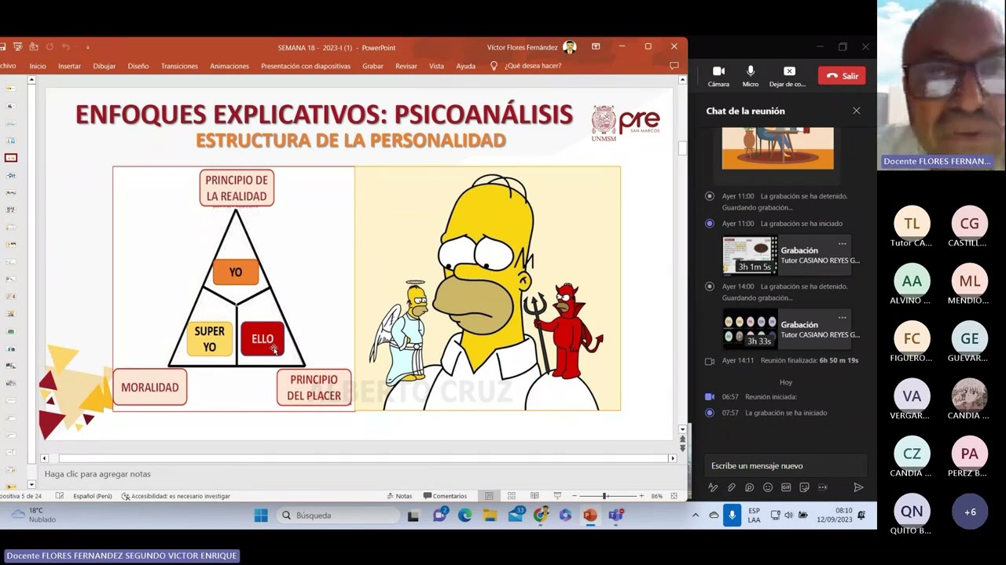
Task: Click Haga clic para agregar notas area
Action: point(97,474)
